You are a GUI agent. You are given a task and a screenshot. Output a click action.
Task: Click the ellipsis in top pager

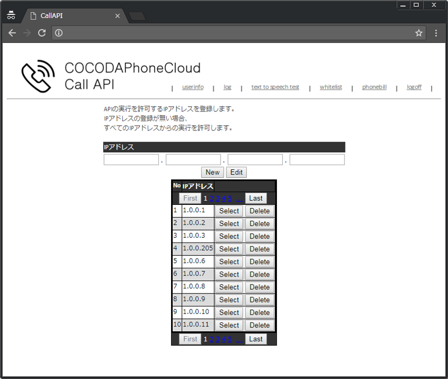[x=240, y=199]
